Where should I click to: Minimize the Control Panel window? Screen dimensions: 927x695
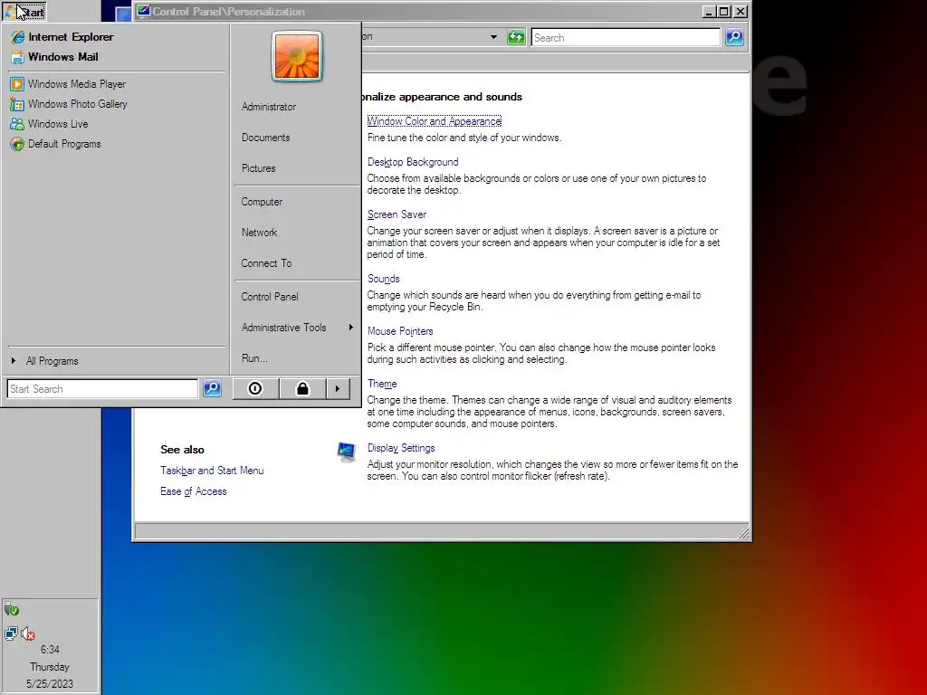click(x=710, y=11)
